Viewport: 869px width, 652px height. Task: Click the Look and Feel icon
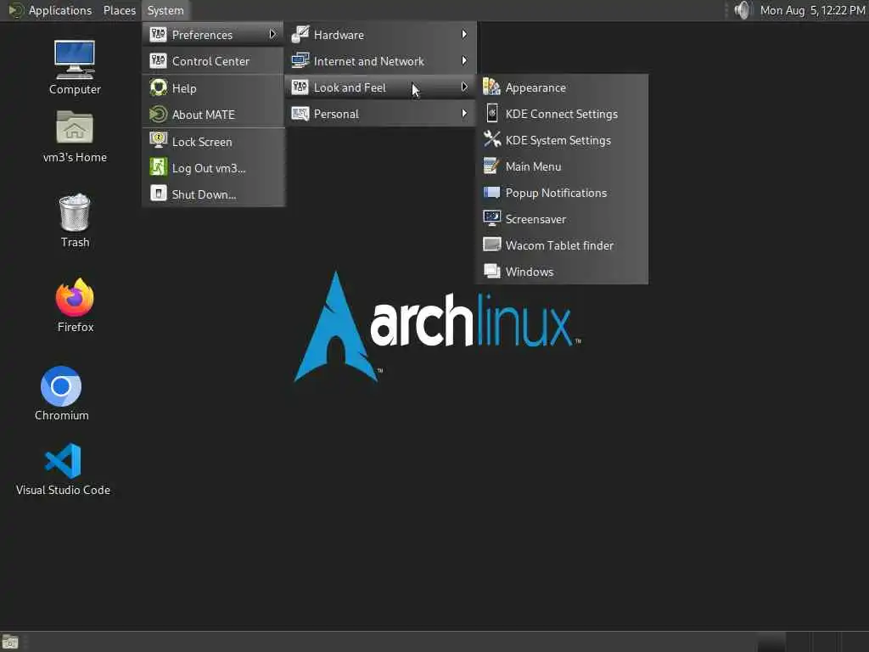point(300,87)
